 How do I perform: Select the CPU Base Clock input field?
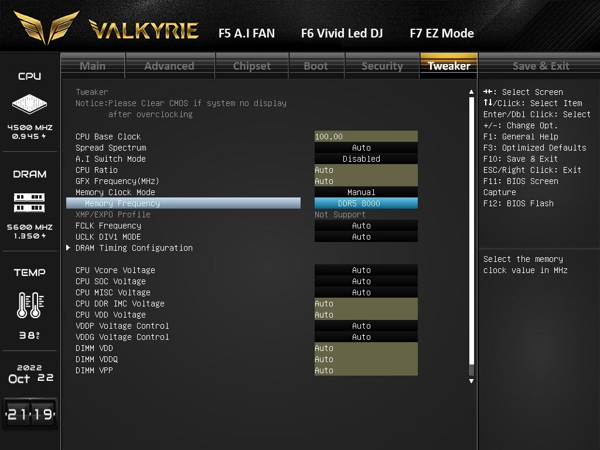(x=366, y=137)
